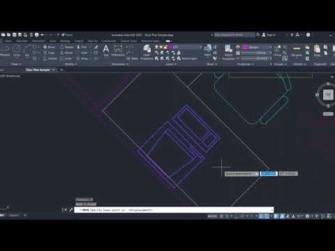Screen dimensions: 335x251
Task: Select the Polyline tool
Action: (5, 50)
